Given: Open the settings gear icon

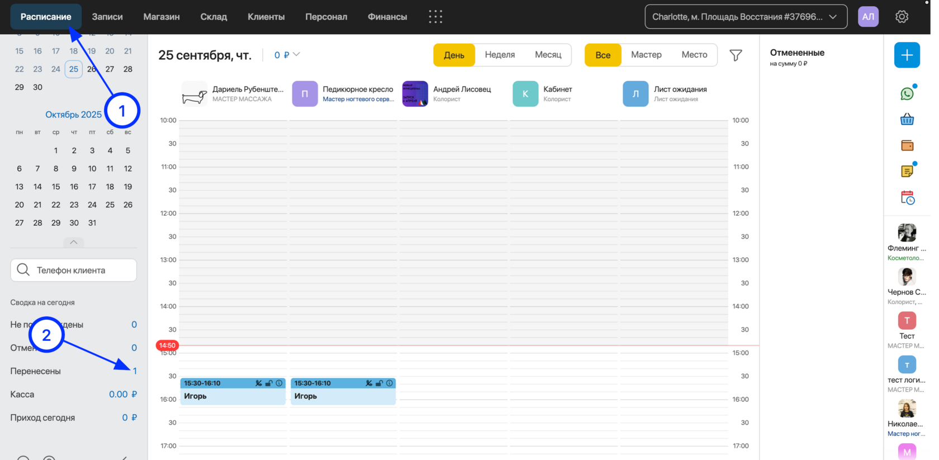Looking at the screenshot, I should coord(902,17).
